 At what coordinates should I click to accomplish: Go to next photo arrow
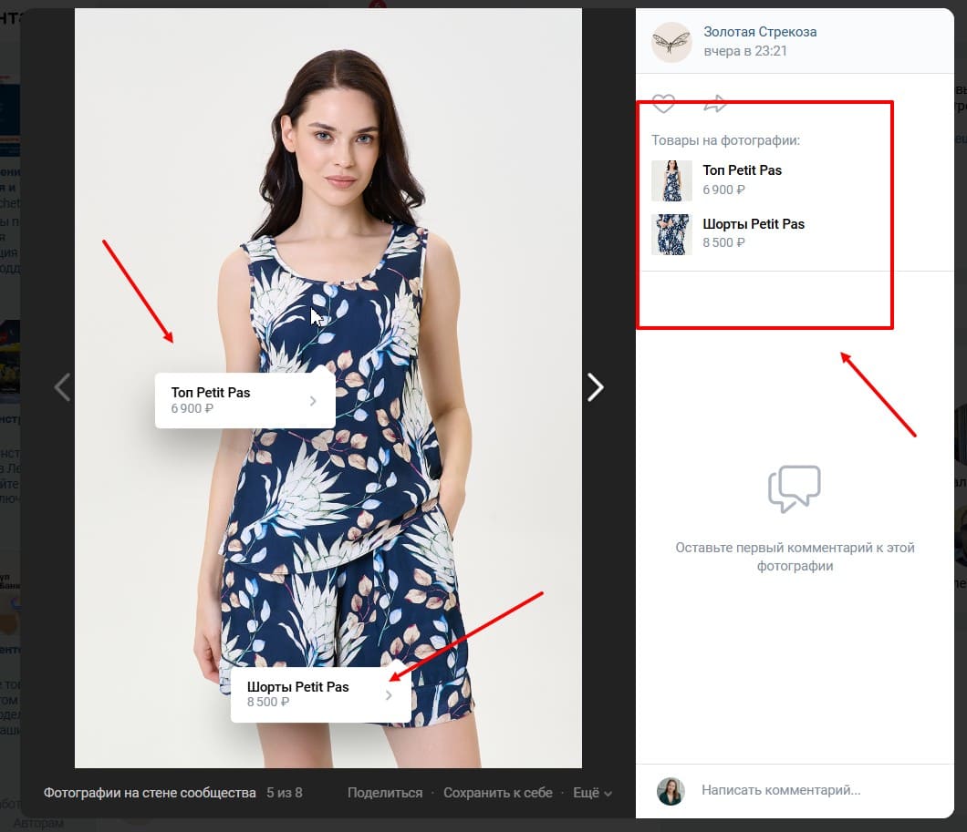click(x=596, y=387)
